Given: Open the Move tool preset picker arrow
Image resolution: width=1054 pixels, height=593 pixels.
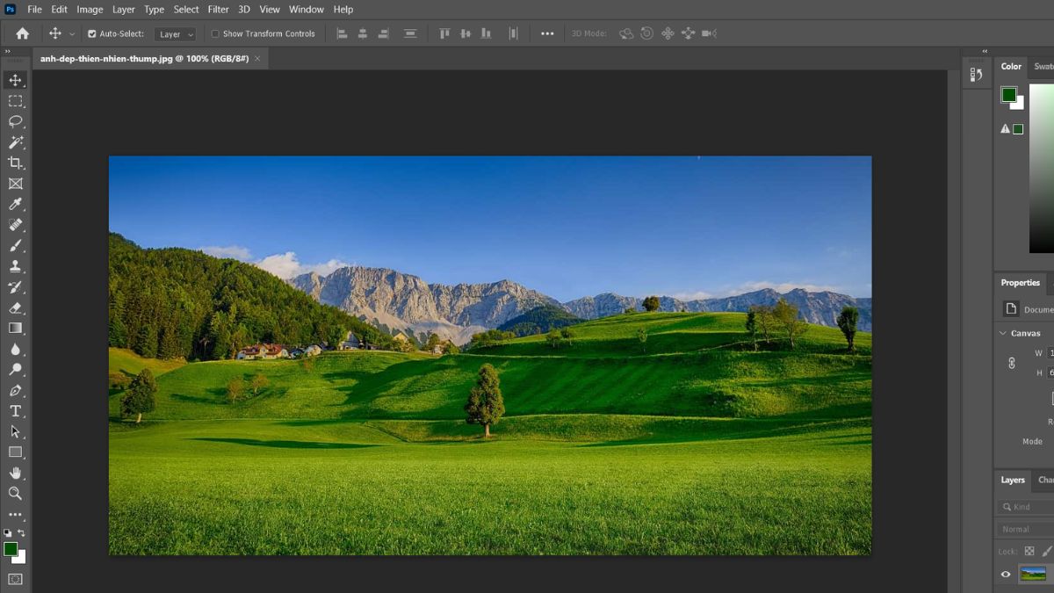Looking at the screenshot, I should click(x=72, y=34).
